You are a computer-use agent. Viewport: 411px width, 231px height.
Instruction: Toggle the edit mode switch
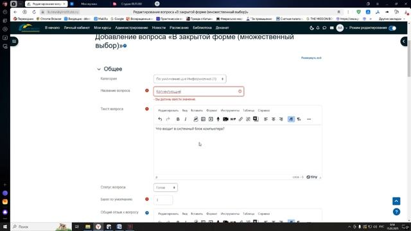[x=392, y=28]
